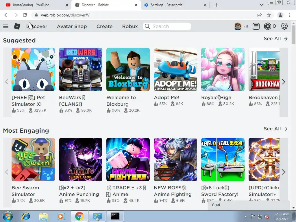Image resolution: width=296 pixels, height=222 pixels.
Task: Click the browser forward arrow
Action: point(16,15)
